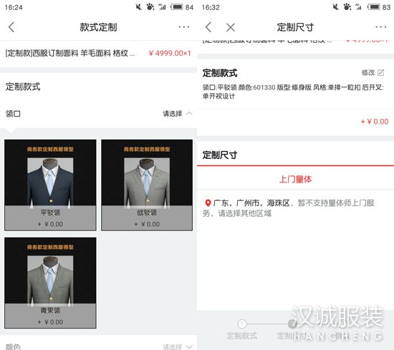The height and width of the screenshot is (350, 394).
Task: Tap the 16:24 clock in status bar
Action: 14,7
